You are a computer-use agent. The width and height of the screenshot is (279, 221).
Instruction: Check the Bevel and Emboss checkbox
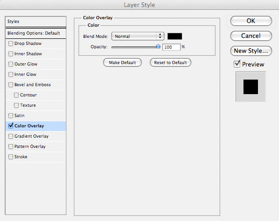click(x=11, y=85)
